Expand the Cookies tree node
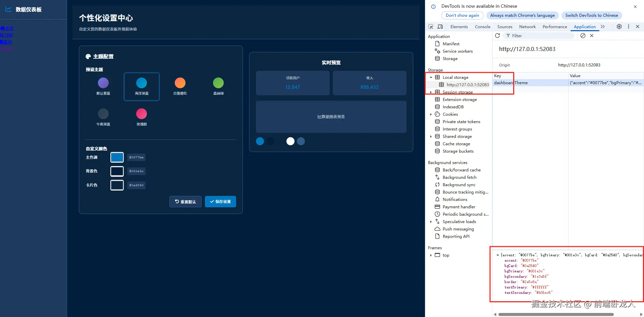Viewport: 644px width, 317px height. click(x=431, y=114)
